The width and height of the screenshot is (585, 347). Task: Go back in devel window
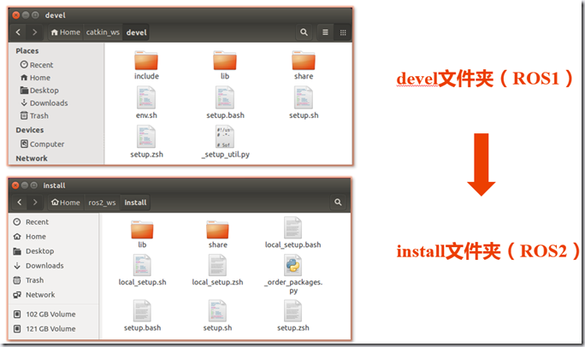point(18,32)
